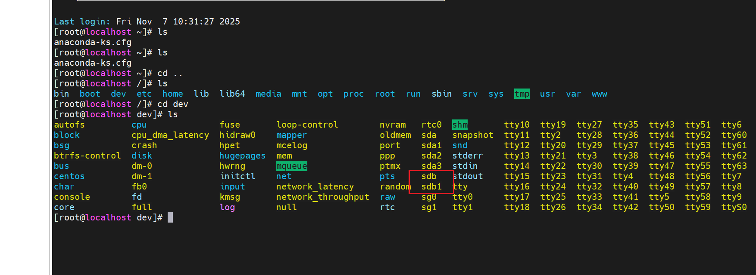
Task: Click the sdb1 entry inside the red box
Action: 431,187
